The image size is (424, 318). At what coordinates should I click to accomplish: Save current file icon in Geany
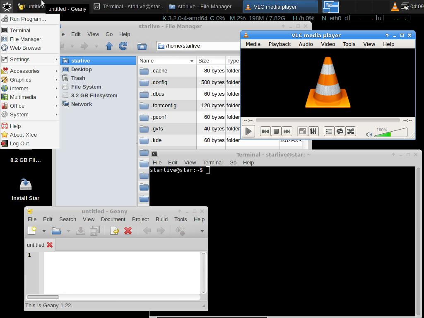click(x=81, y=231)
